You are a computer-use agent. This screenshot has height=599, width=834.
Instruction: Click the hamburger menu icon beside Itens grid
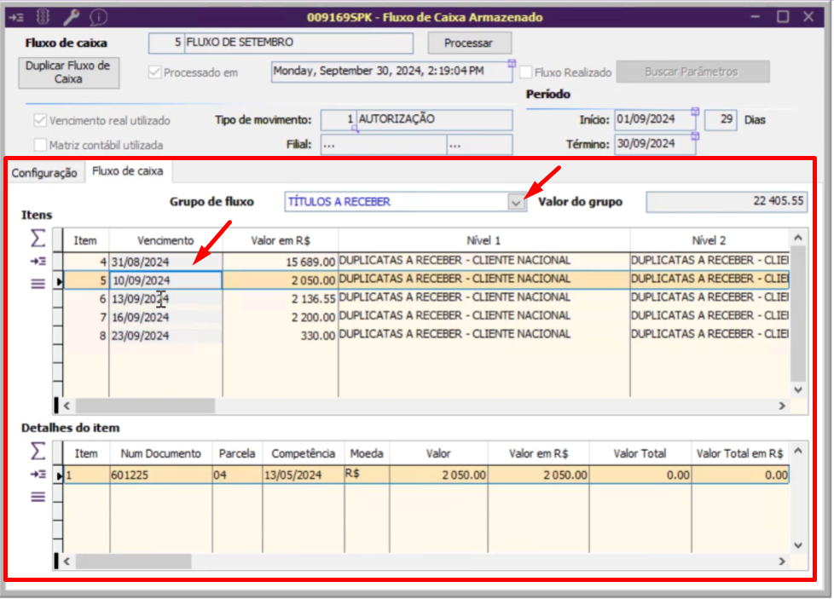pyautogui.click(x=38, y=284)
